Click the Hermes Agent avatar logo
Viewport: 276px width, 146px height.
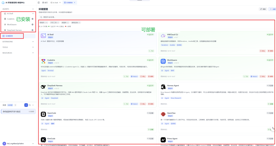163,87
